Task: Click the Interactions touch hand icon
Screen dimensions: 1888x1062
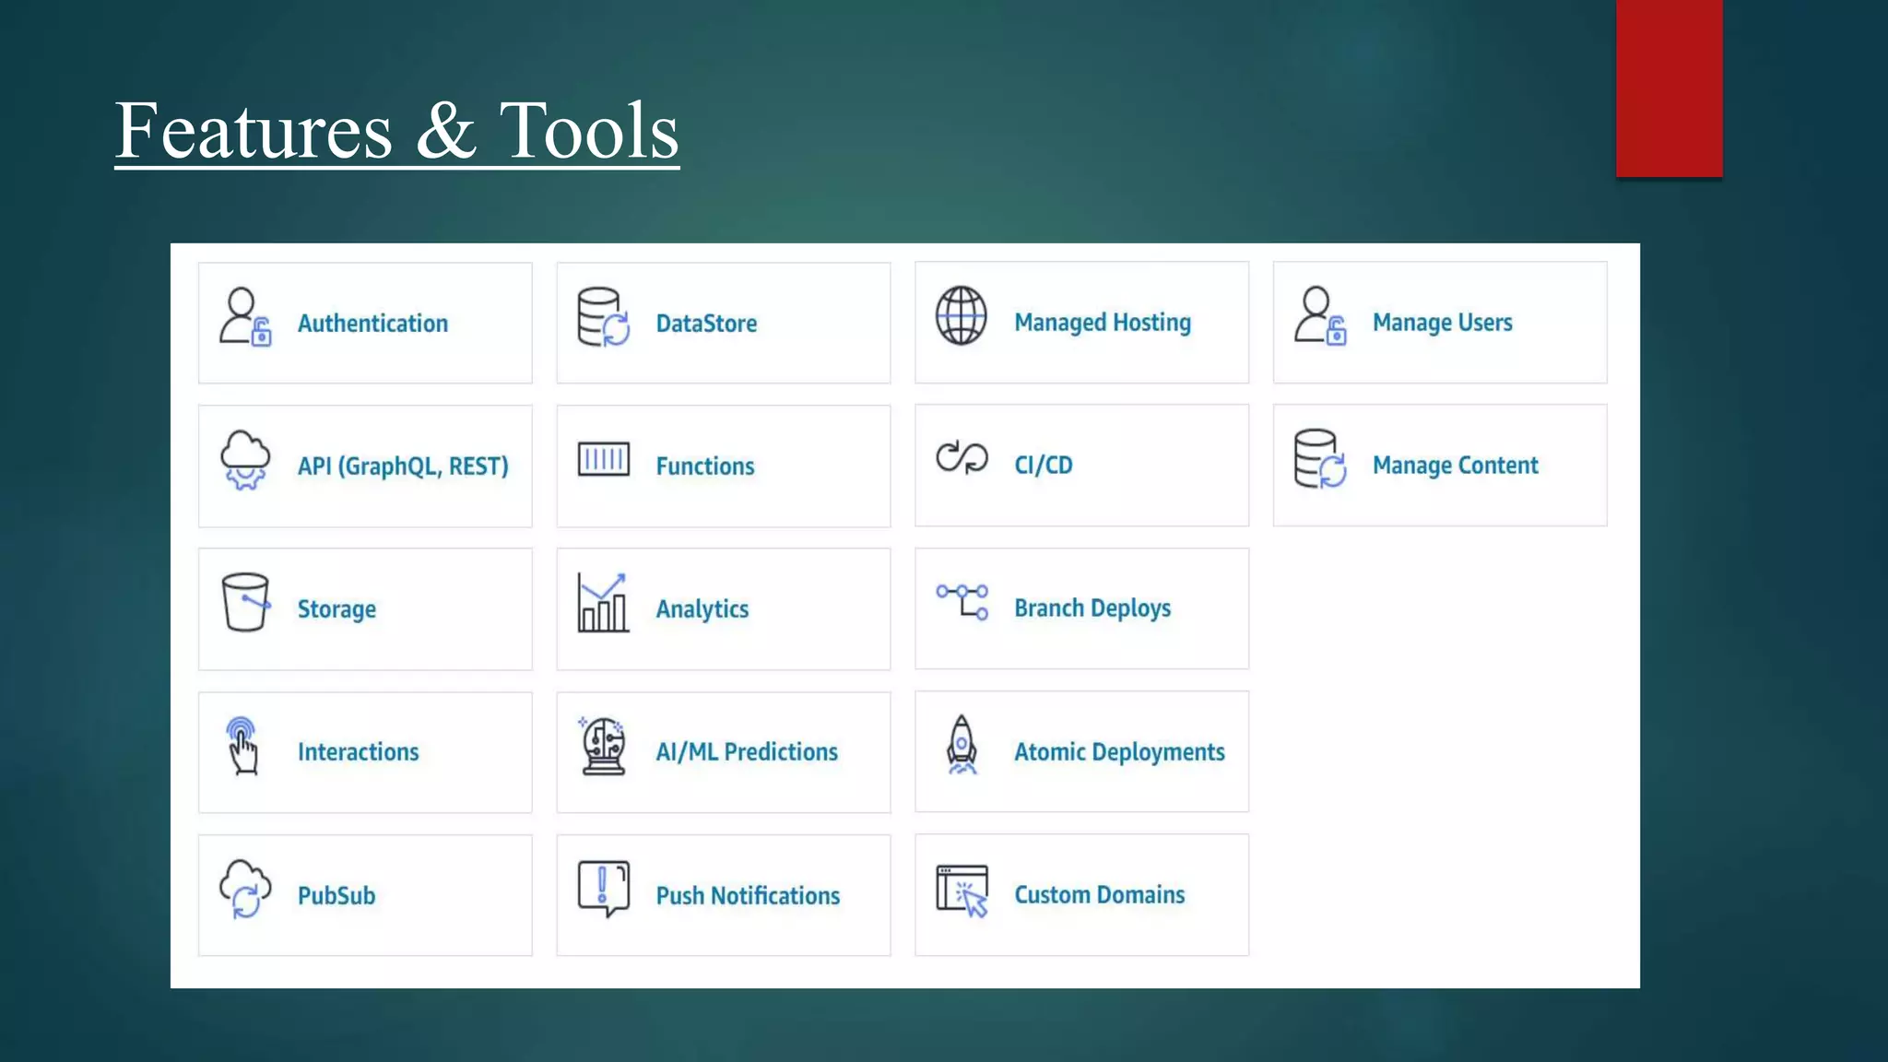Action: tap(243, 746)
